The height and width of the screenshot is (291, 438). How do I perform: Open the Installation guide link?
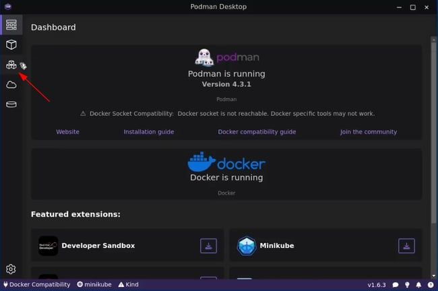point(148,132)
